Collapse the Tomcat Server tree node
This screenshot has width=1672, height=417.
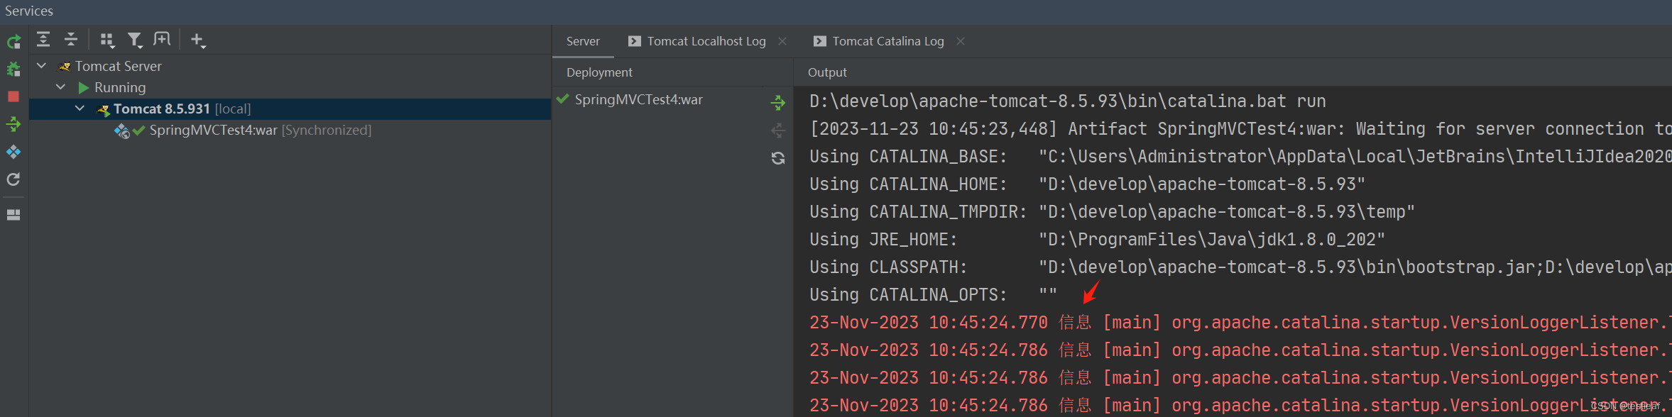[x=42, y=66]
